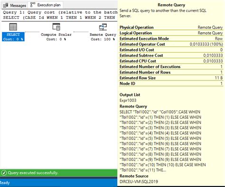Select the Remote Query operator icon

(x=103, y=27)
